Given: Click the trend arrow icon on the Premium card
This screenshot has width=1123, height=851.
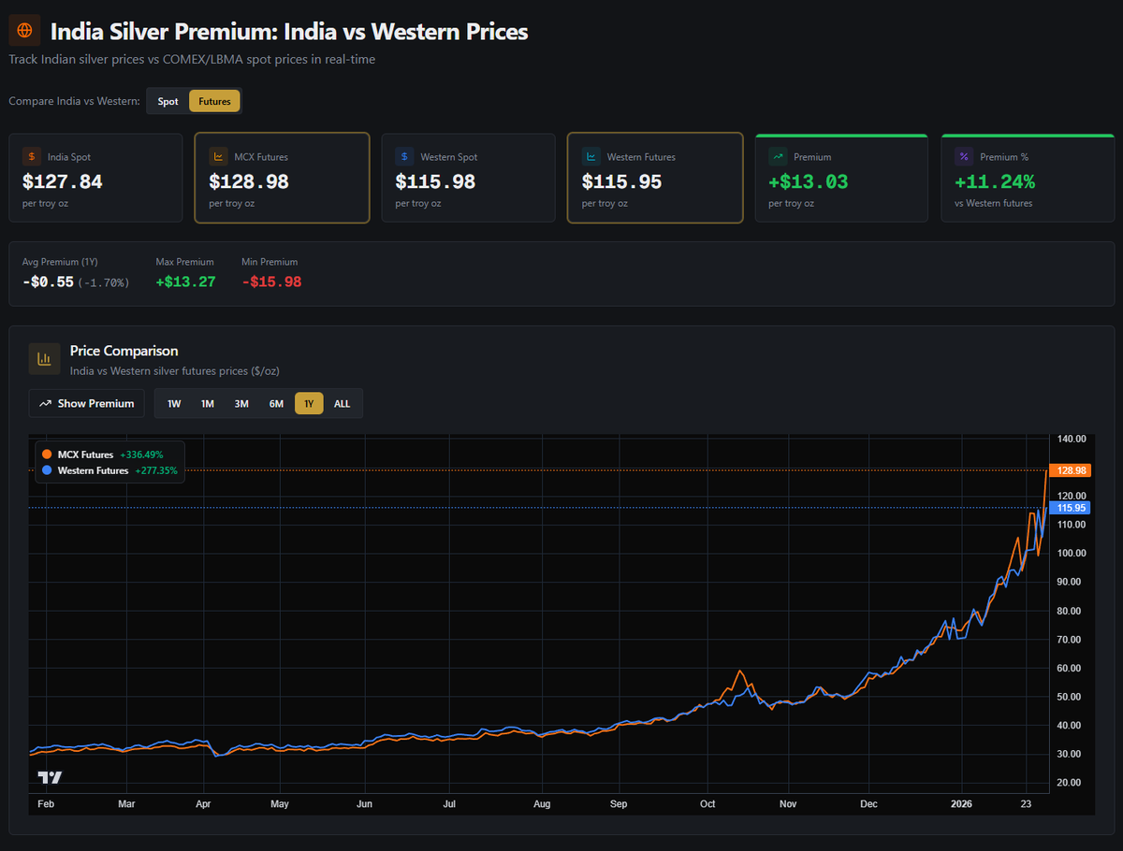Looking at the screenshot, I should pos(777,157).
